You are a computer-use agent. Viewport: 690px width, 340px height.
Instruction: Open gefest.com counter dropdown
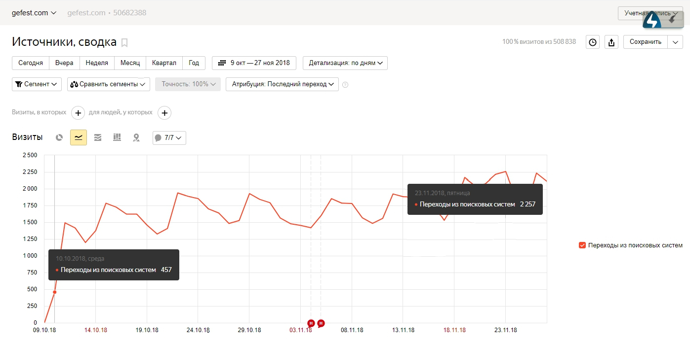click(x=34, y=13)
